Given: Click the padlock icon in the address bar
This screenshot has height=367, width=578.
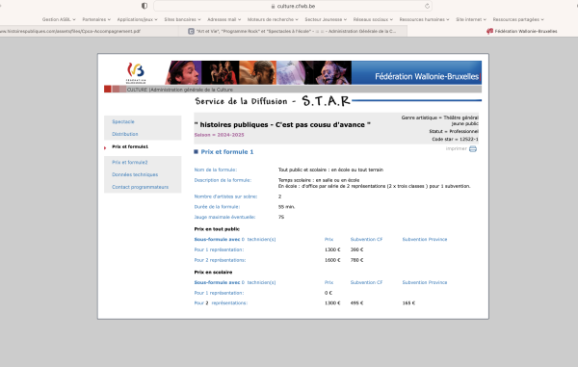Looking at the screenshot, I should pos(273,7).
